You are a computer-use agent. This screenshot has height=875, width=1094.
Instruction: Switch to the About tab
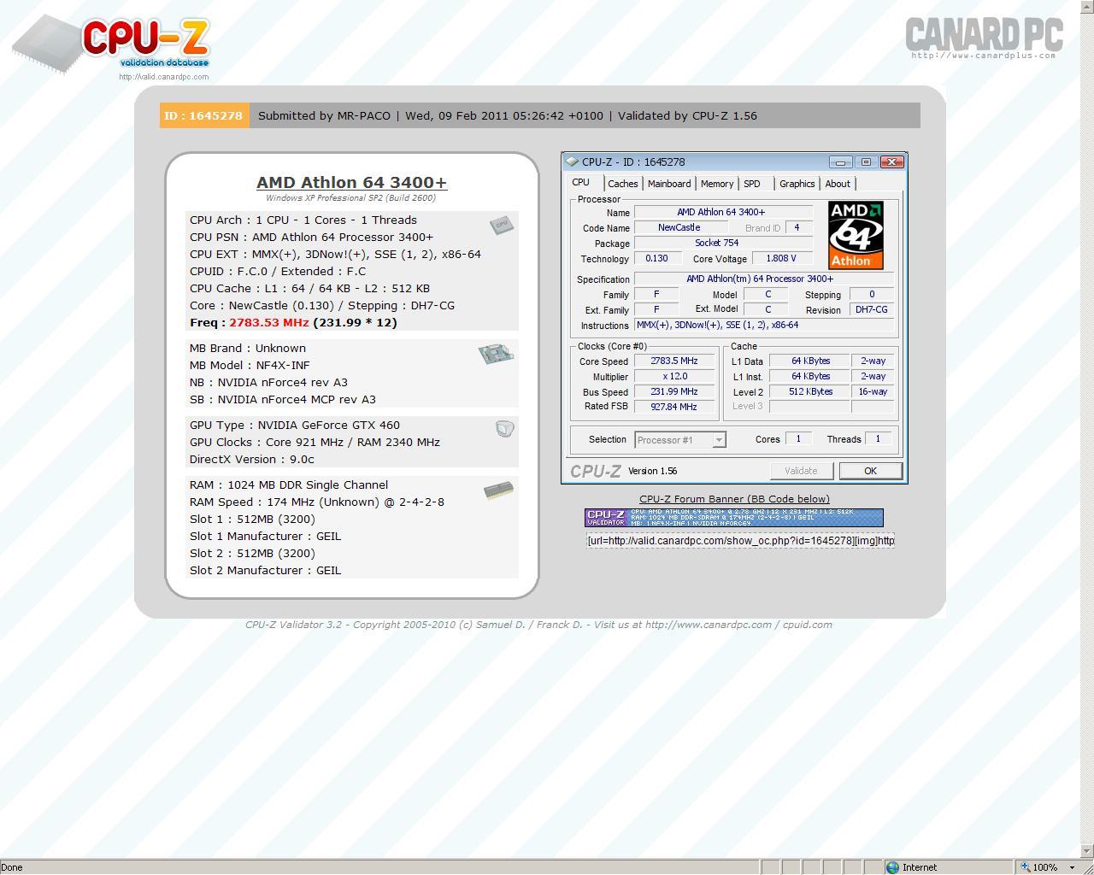click(838, 184)
